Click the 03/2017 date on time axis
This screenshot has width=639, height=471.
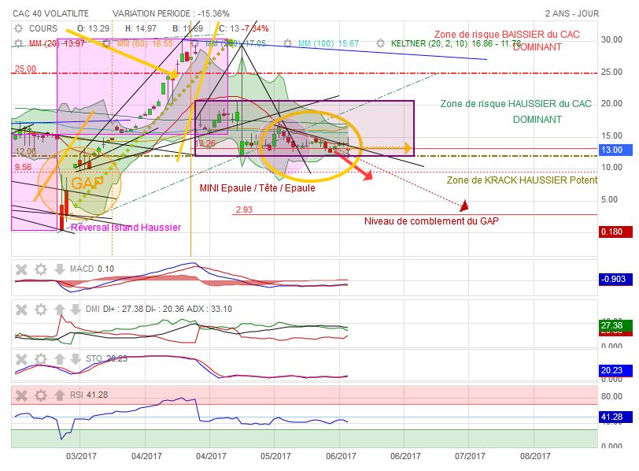[81, 456]
